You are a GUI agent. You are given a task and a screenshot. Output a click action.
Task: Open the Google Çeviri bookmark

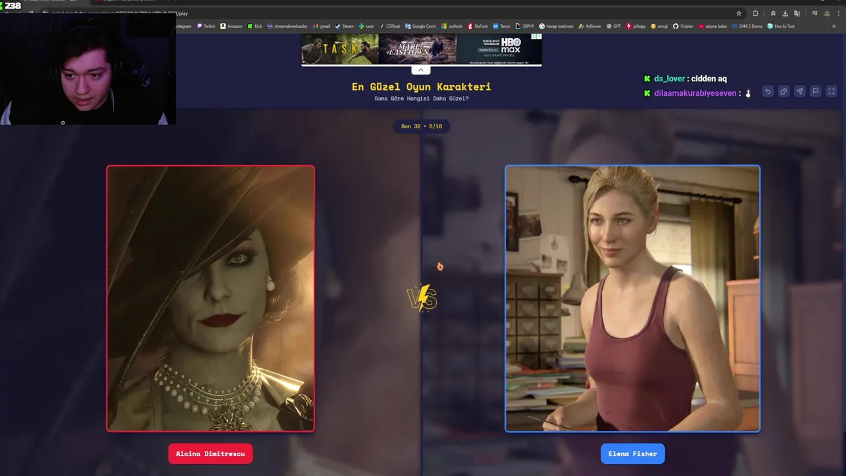(x=420, y=26)
